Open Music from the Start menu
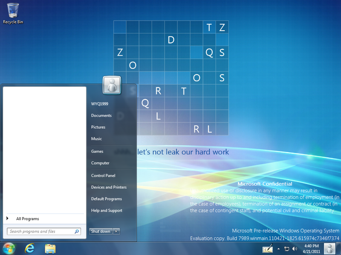This screenshot has height=255, width=341. [x=97, y=139]
